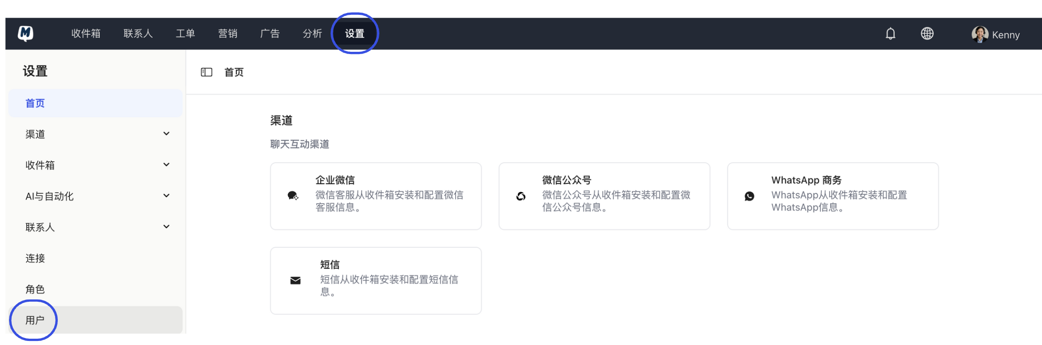Open the 短信 card title
This screenshot has height=345, width=1042.
coord(330,264)
